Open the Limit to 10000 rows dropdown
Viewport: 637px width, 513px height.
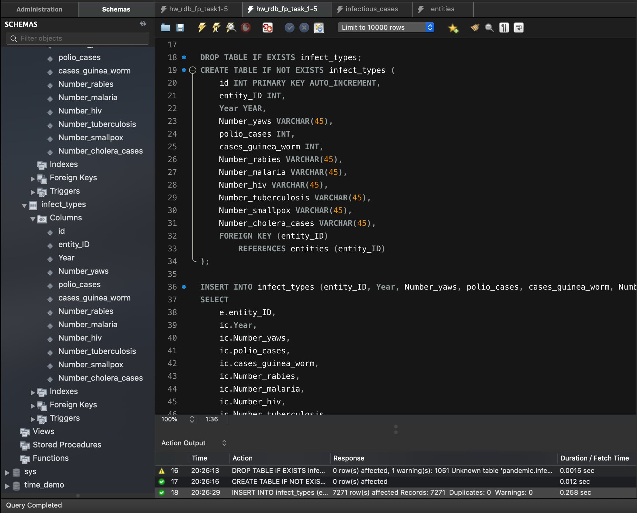386,27
